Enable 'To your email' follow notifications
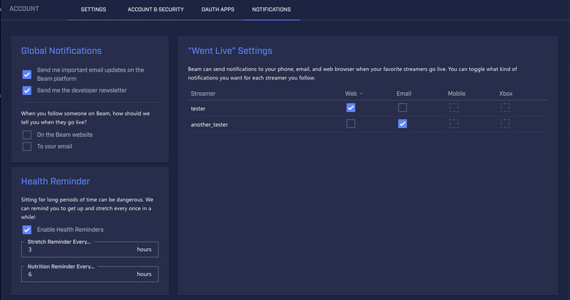The width and height of the screenshot is (570, 300). click(27, 146)
